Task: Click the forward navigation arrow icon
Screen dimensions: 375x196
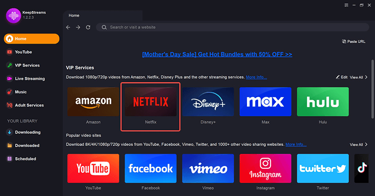Action: click(x=78, y=28)
